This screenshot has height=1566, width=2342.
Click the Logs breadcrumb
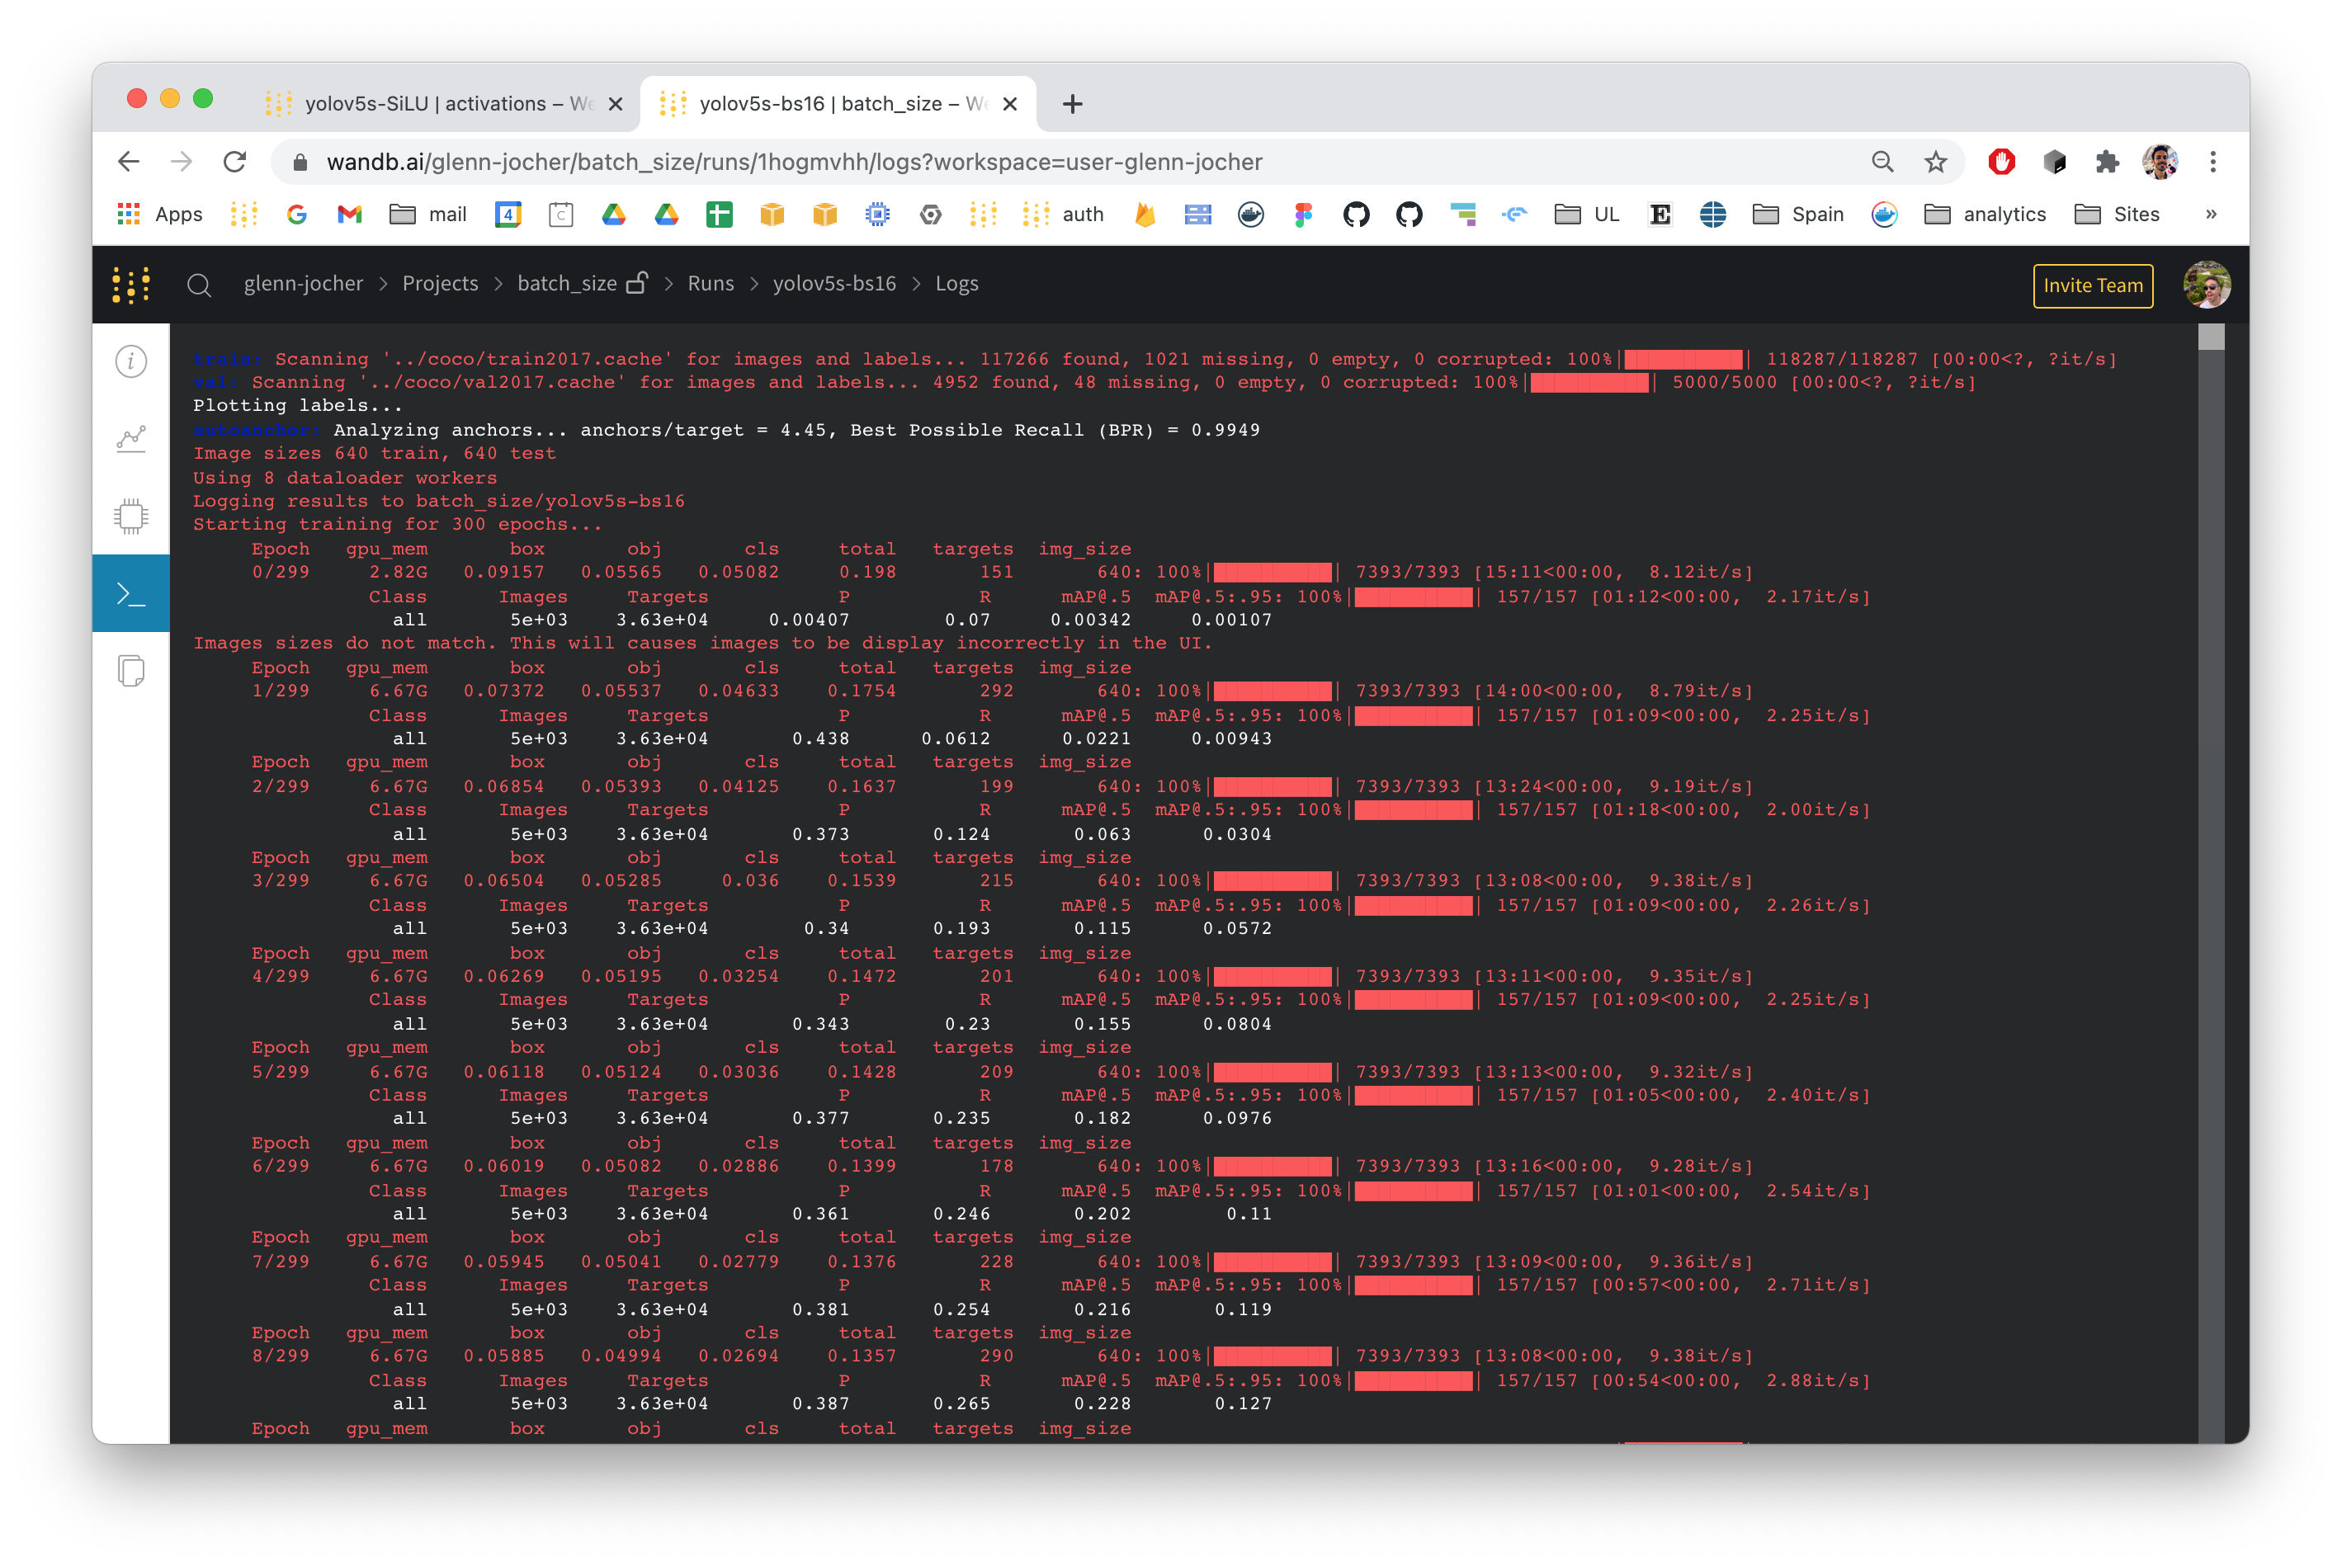point(956,284)
